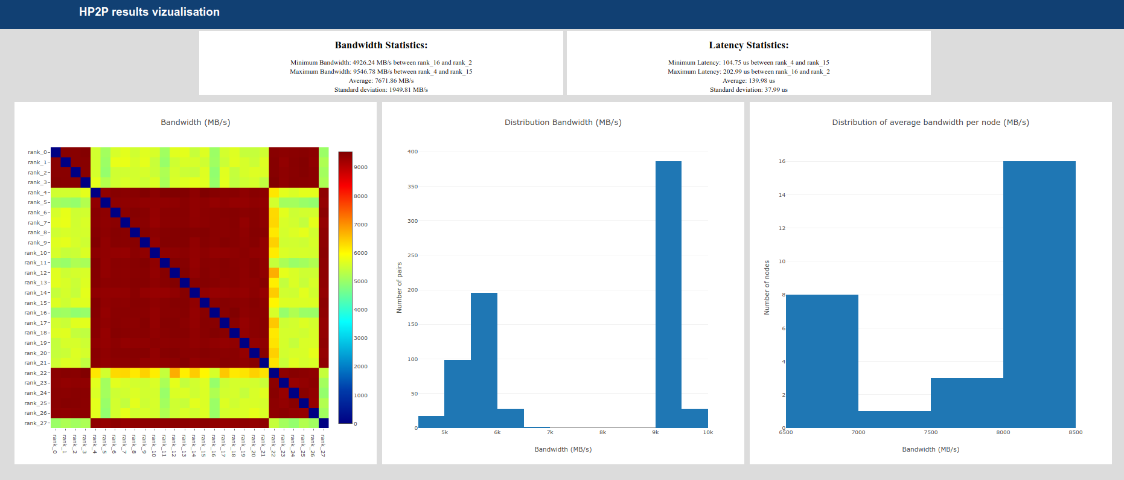Image resolution: width=1124 pixels, height=480 pixels.
Task: Click rotated rank_0 label below the heatmap
Action: tap(55, 444)
